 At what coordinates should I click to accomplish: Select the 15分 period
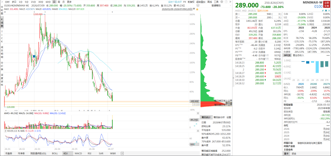point(33,2)
